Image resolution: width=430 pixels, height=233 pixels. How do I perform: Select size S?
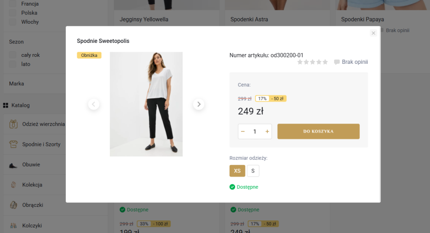[x=253, y=171]
